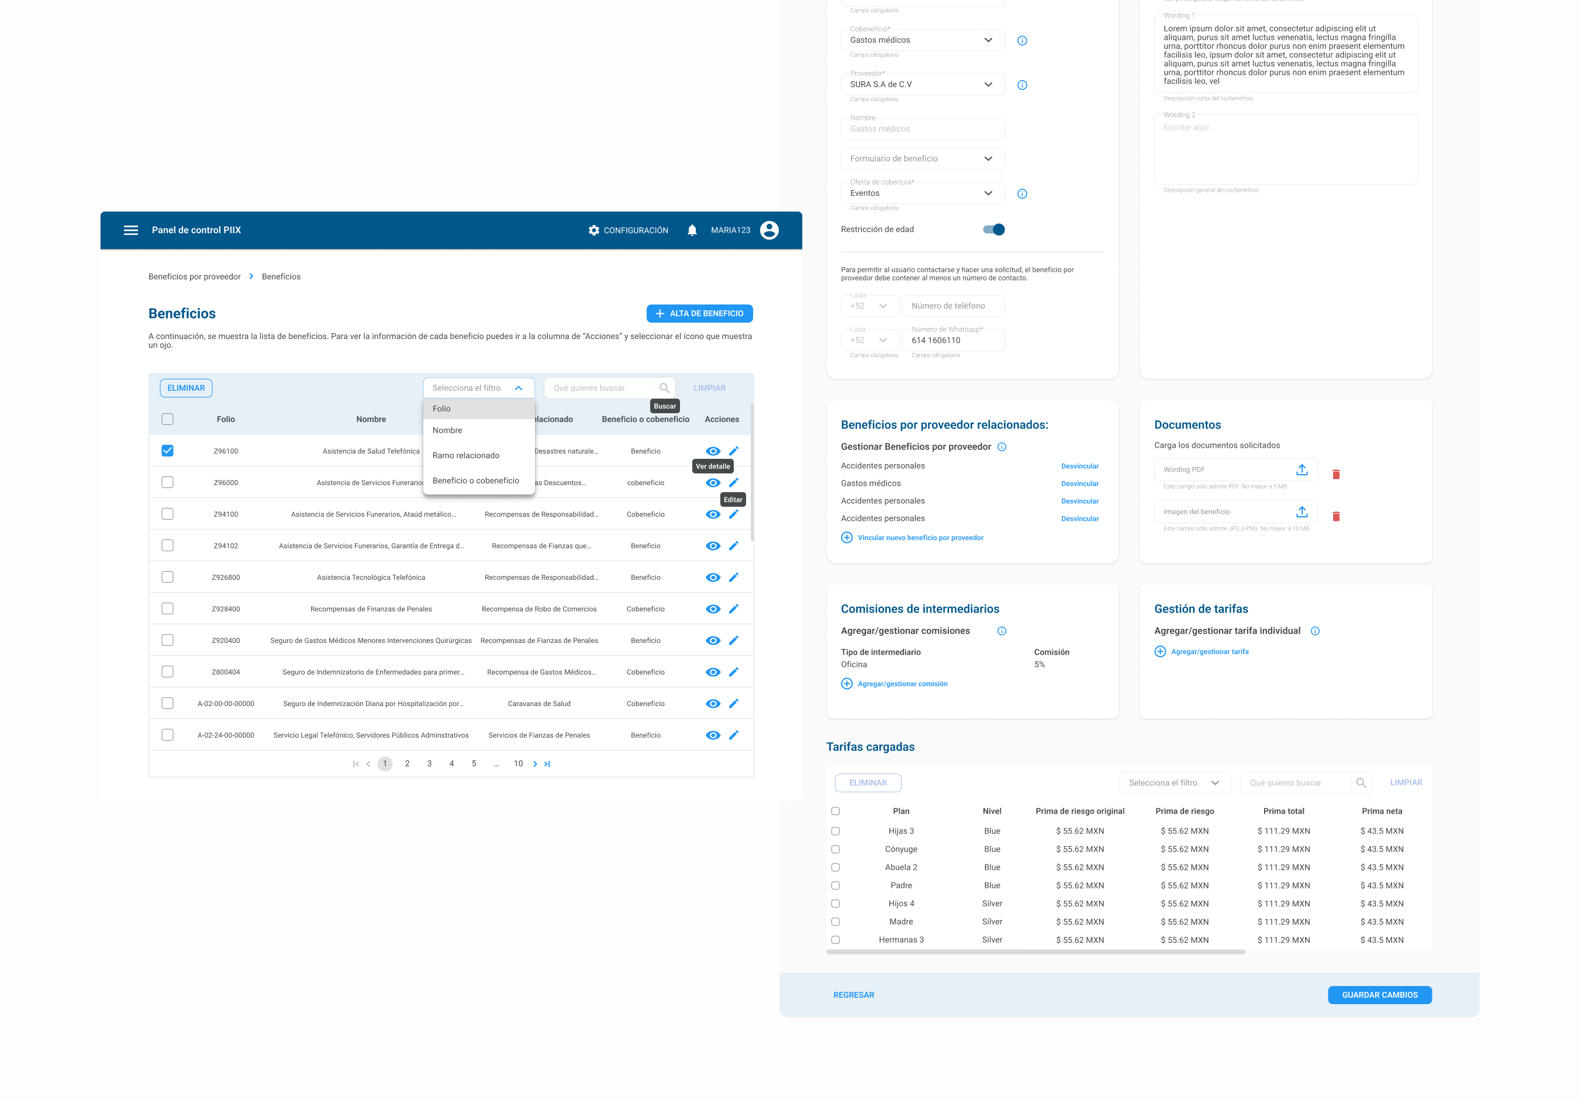Screen dimensions: 1581x1100
Task: Click the Ver detalle eye icon for Z96100
Action: tap(713, 450)
